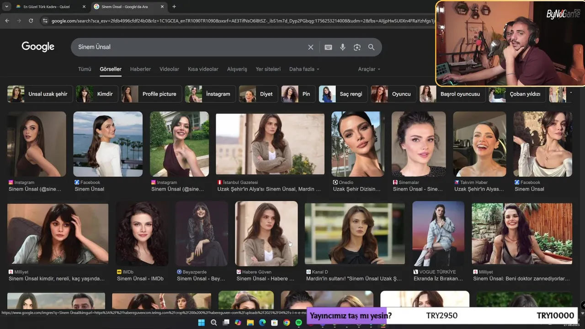
Task: Select the Tümü search tab
Action: click(85, 69)
